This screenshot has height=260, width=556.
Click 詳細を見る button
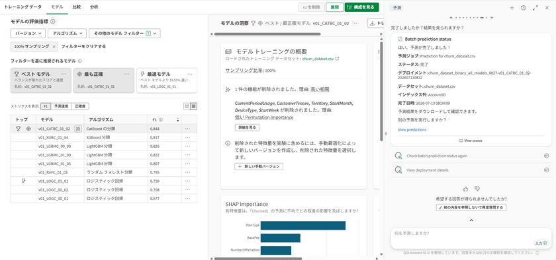click(247, 128)
